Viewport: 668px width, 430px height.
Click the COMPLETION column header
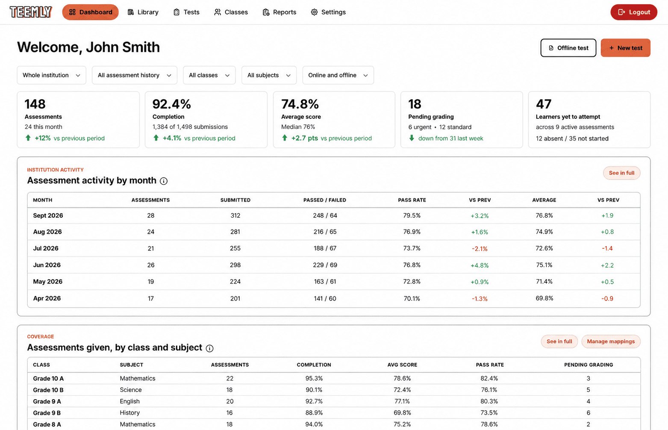point(314,365)
